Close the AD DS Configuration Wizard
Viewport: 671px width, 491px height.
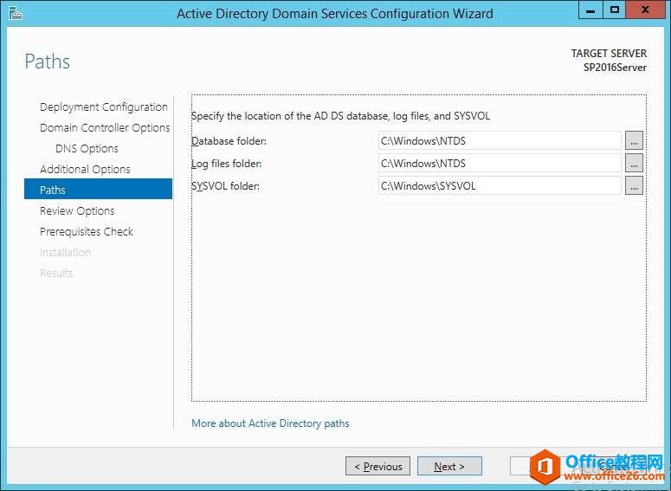coord(648,10)
